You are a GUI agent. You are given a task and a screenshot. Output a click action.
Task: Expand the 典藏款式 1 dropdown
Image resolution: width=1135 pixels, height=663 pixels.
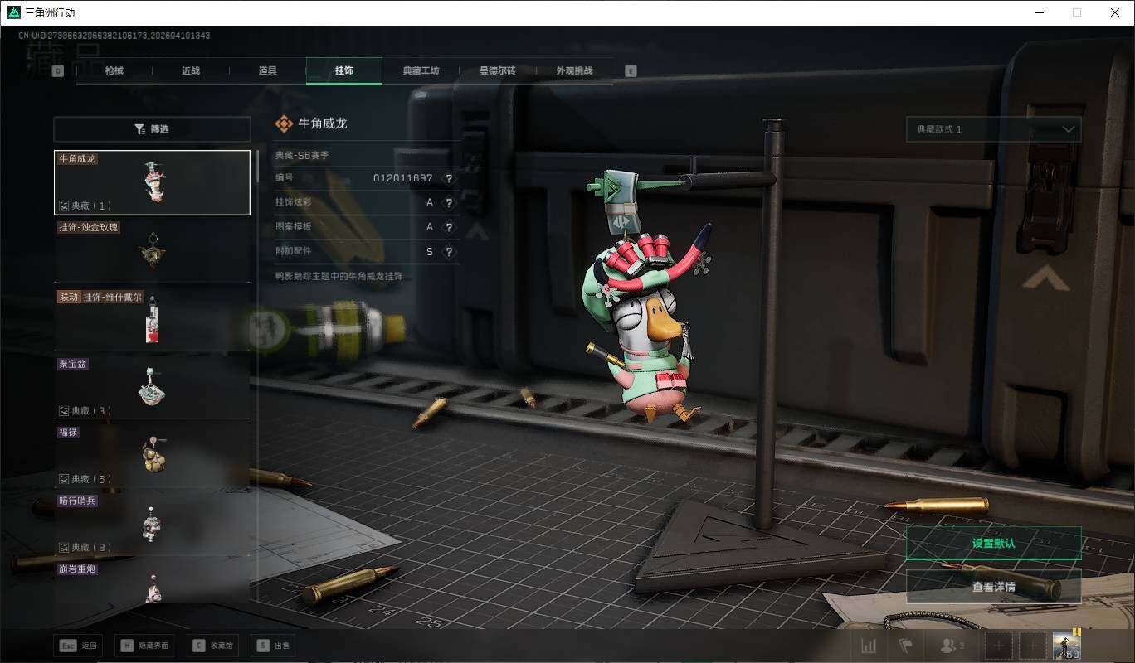coord(993,129)
